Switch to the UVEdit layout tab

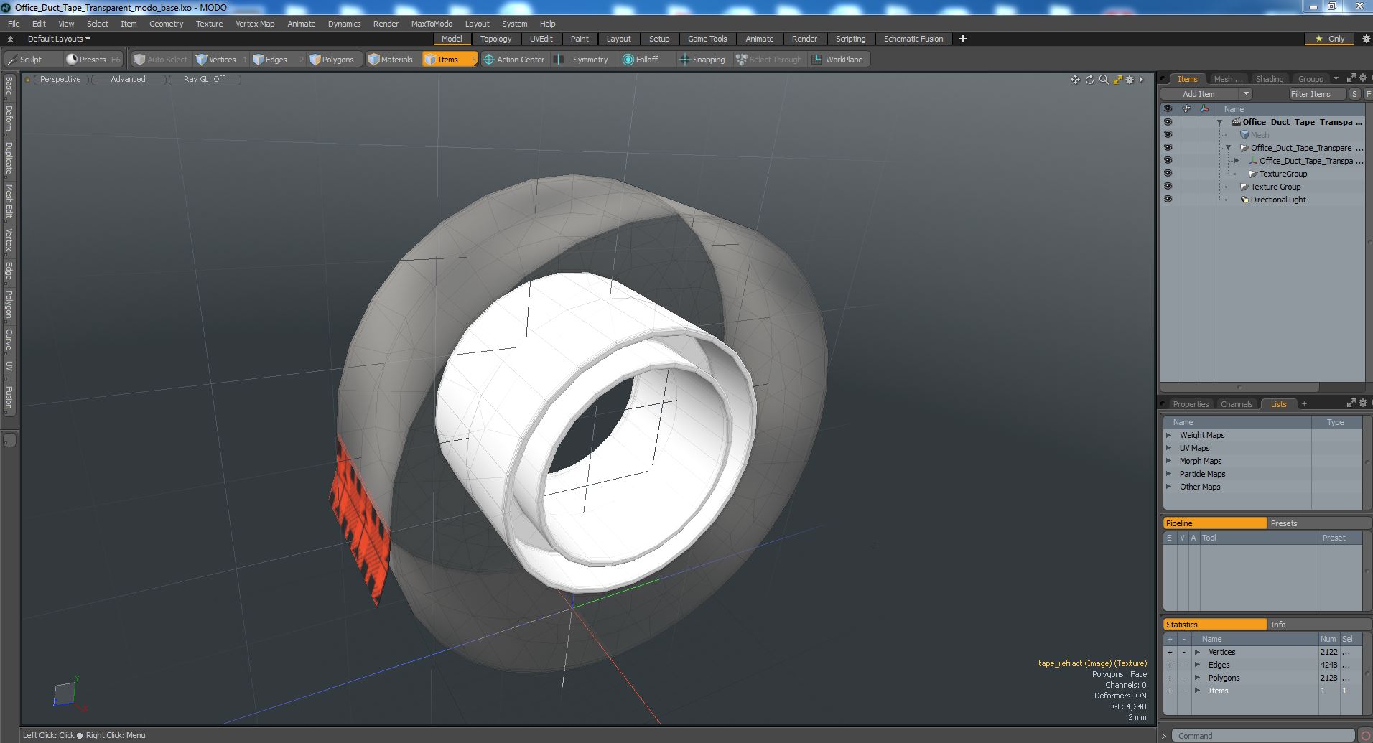point(541,39)
